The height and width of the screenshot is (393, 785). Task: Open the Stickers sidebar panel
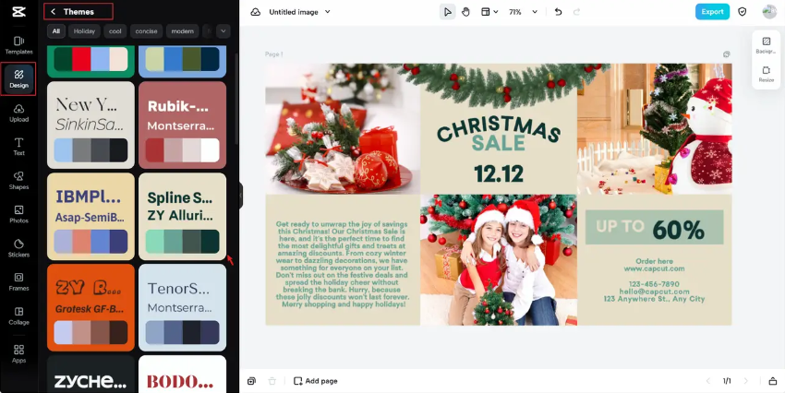pyautogui.click(x=19, y=248)
